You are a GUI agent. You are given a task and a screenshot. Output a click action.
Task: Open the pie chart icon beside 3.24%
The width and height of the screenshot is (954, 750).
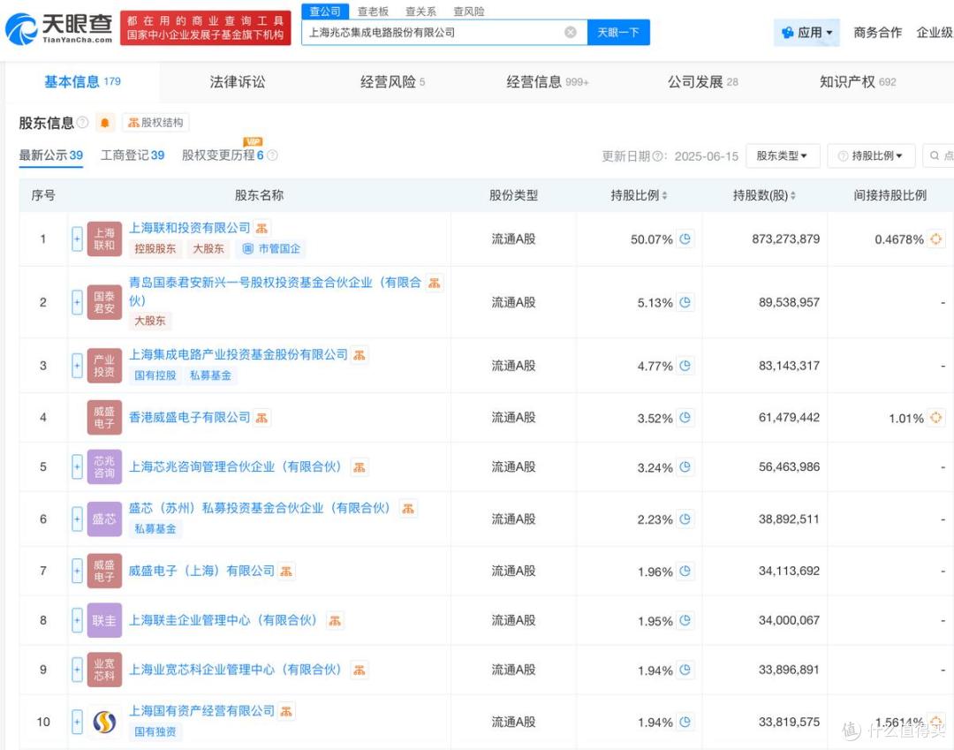pyautogui.click(x=685, y=467)
